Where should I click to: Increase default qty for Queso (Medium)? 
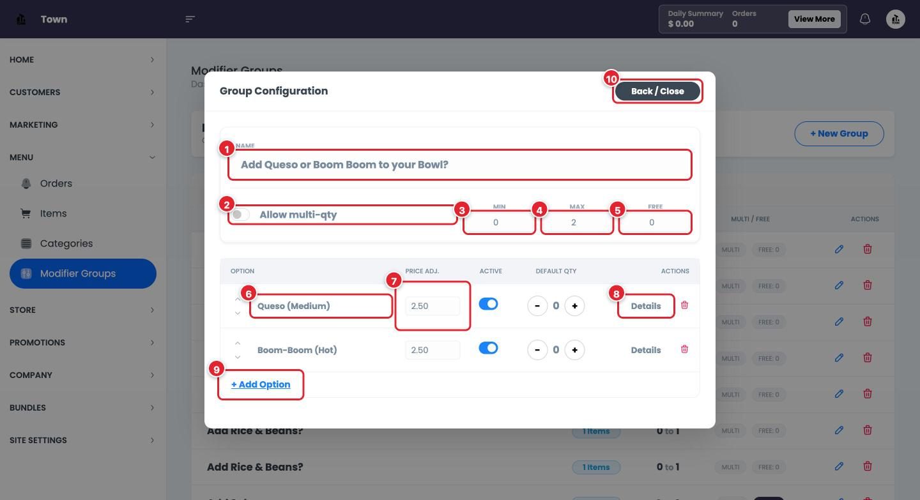(574, 306)
